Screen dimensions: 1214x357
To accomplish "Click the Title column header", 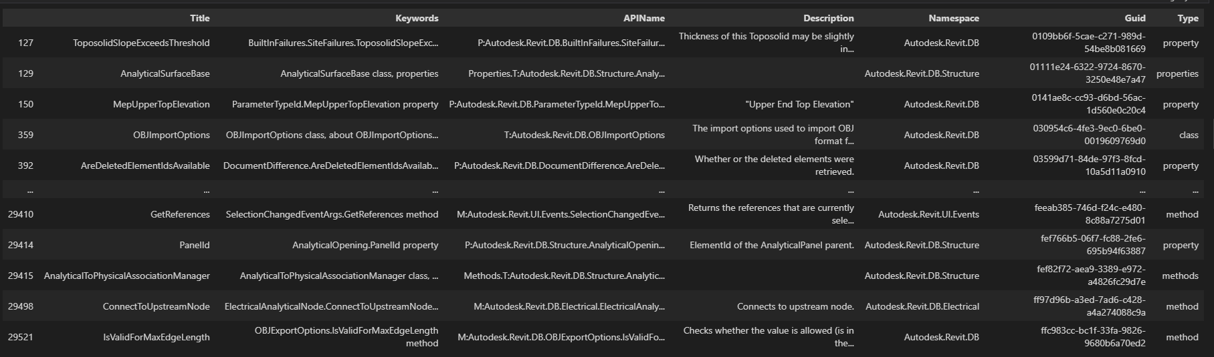I will pos(199,18).
